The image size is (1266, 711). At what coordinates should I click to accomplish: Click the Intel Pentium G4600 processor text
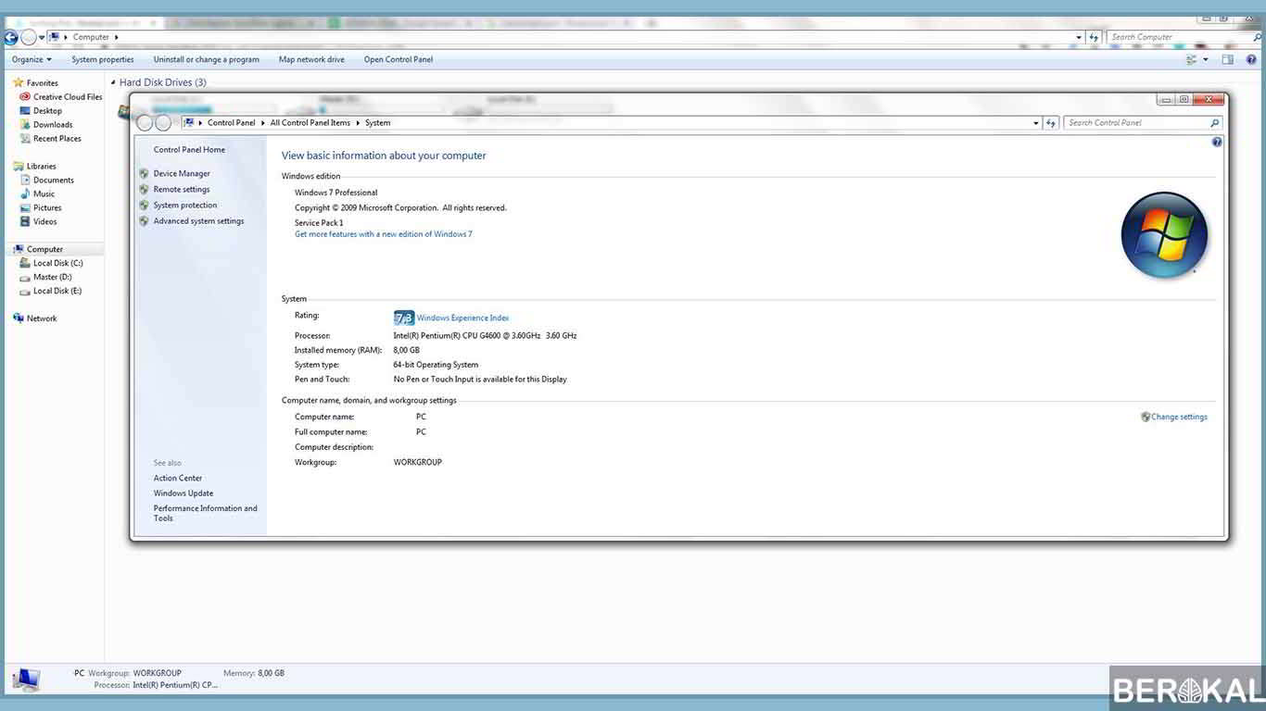[x=485, y=335]
